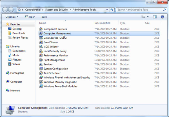Open recent pages dropdown beside Forward button
The height and width of the screenshot is (117, 169).
[15, 10]
